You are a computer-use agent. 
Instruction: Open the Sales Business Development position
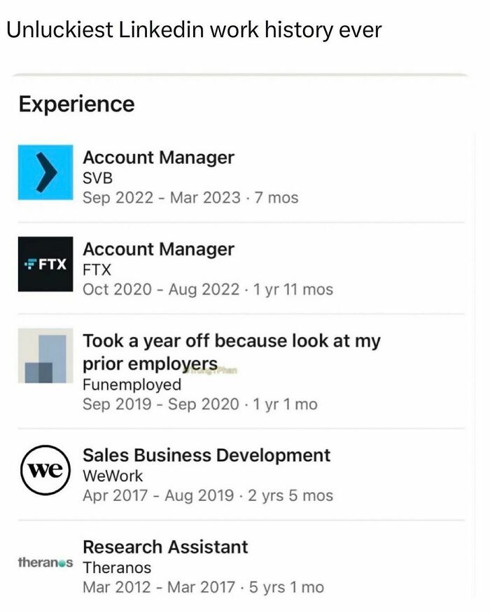(x=206, y=455)
